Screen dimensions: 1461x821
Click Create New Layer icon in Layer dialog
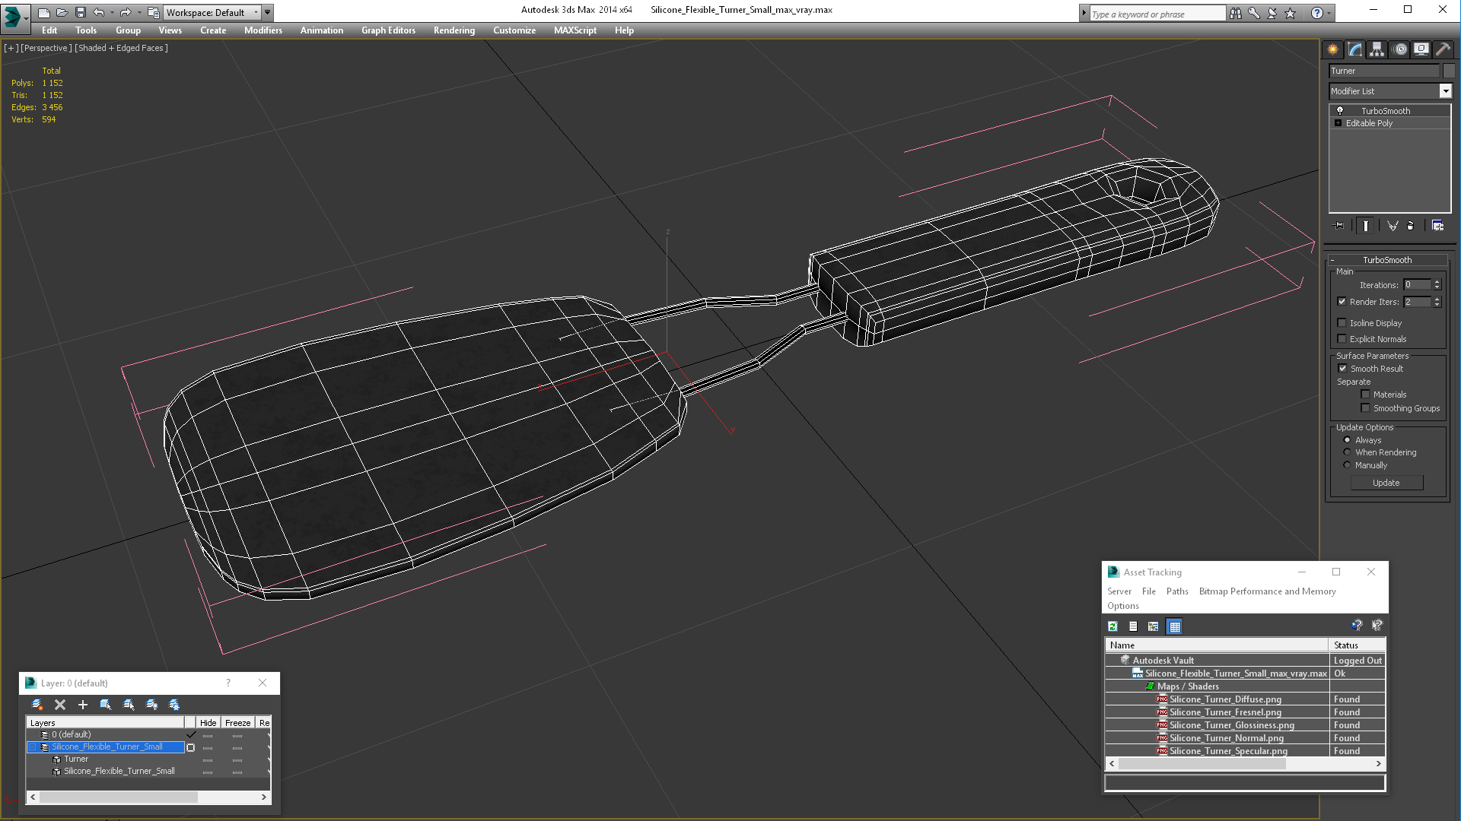point(37,705)
